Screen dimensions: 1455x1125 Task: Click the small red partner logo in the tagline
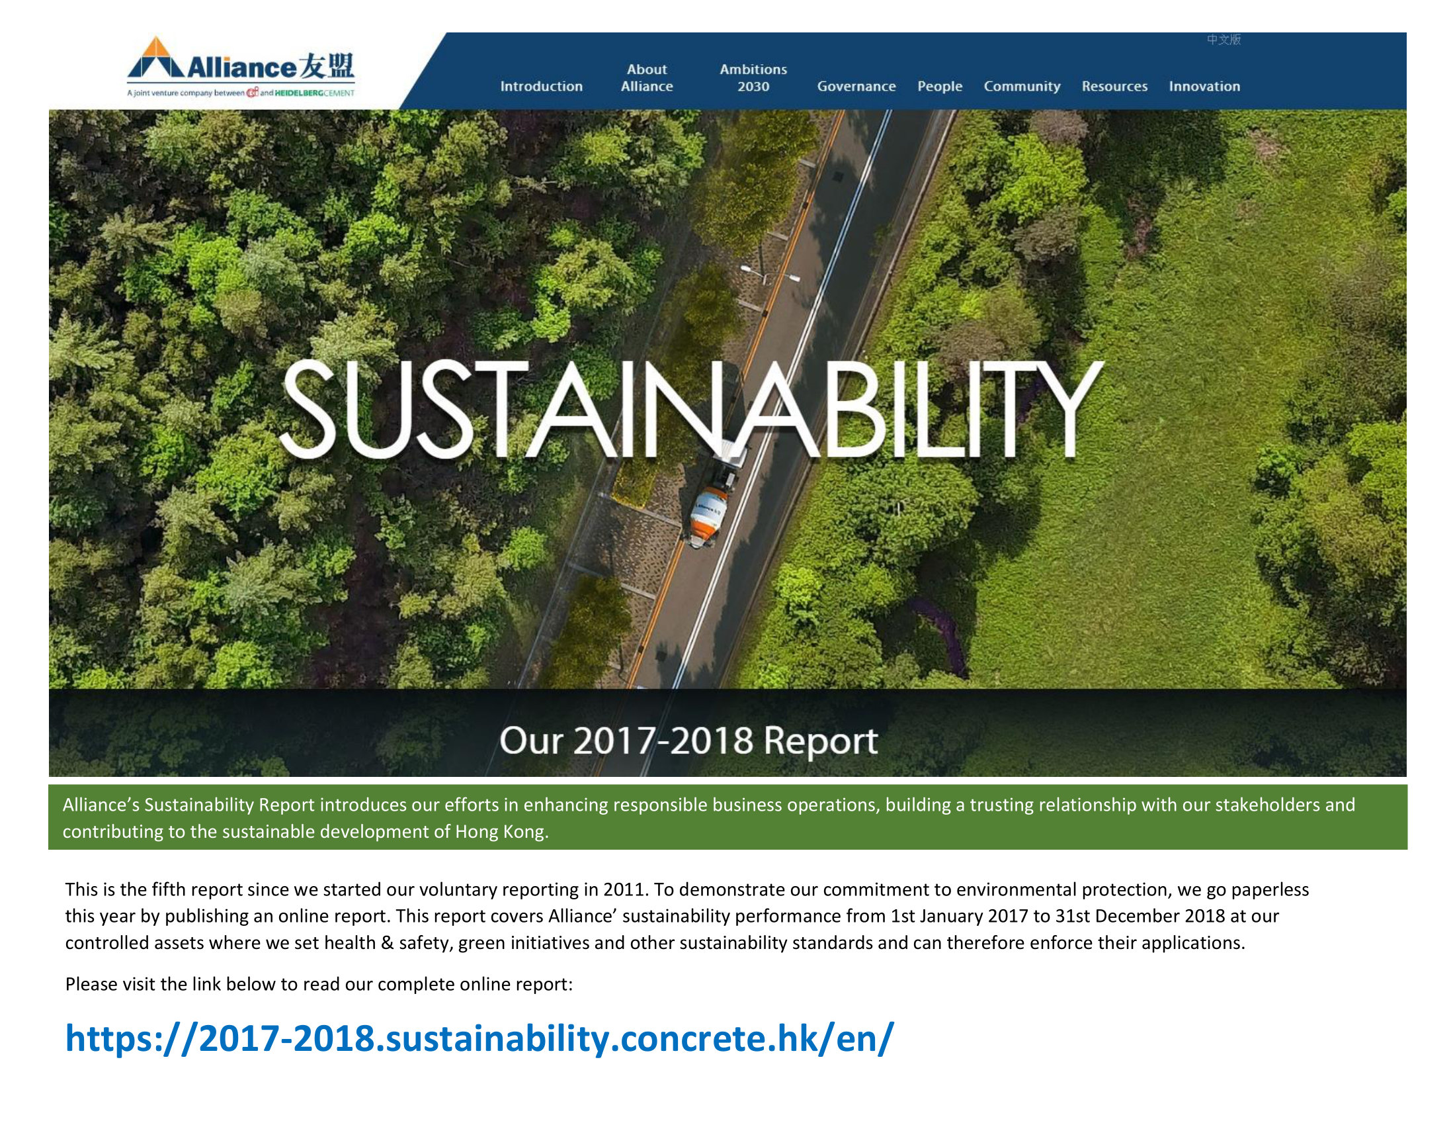click(x=253, y=93)
